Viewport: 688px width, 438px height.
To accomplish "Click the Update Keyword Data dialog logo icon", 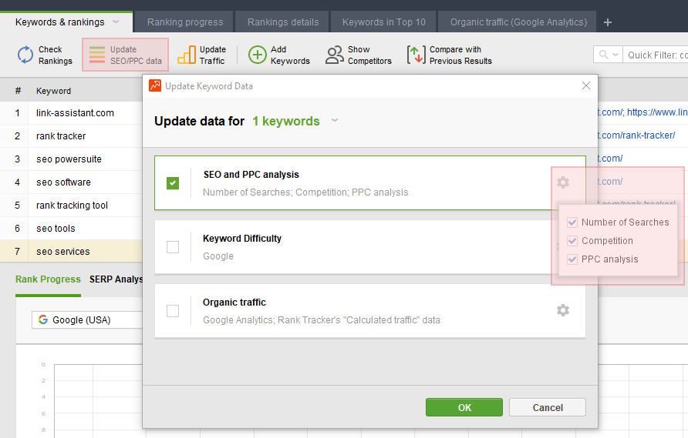I will [x=155, y=85].
